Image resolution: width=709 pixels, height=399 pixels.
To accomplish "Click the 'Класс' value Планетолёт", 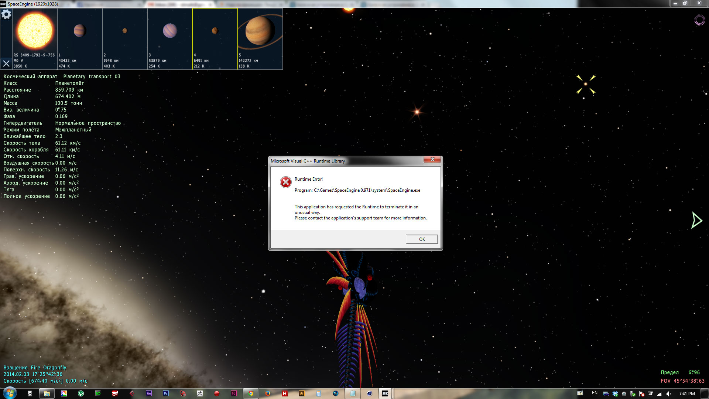I will tap(69, 83).
